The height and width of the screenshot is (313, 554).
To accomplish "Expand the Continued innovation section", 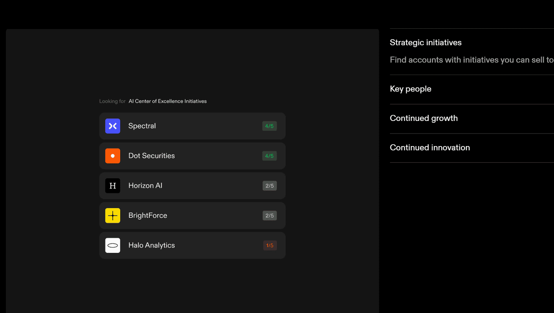I will [429, 148].
